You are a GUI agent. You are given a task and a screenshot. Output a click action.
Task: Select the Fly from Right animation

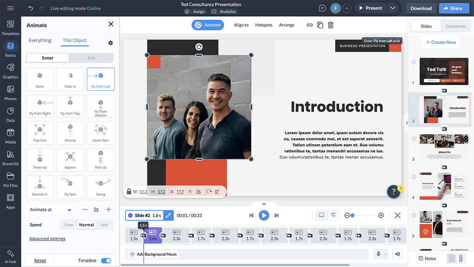pos(40,106)
